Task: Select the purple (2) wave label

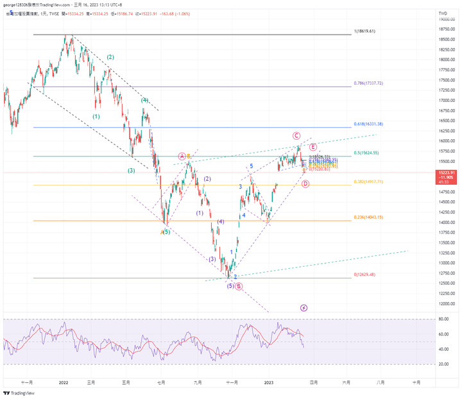Action: click(207, 179)
